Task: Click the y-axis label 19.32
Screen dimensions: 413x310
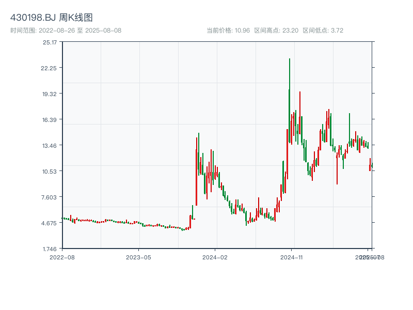Action: [x=49, y=94]
